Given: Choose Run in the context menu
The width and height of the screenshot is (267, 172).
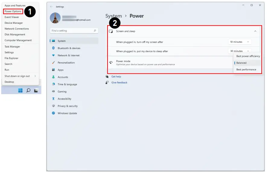Looking at the screenshot, I should point(7,70).
